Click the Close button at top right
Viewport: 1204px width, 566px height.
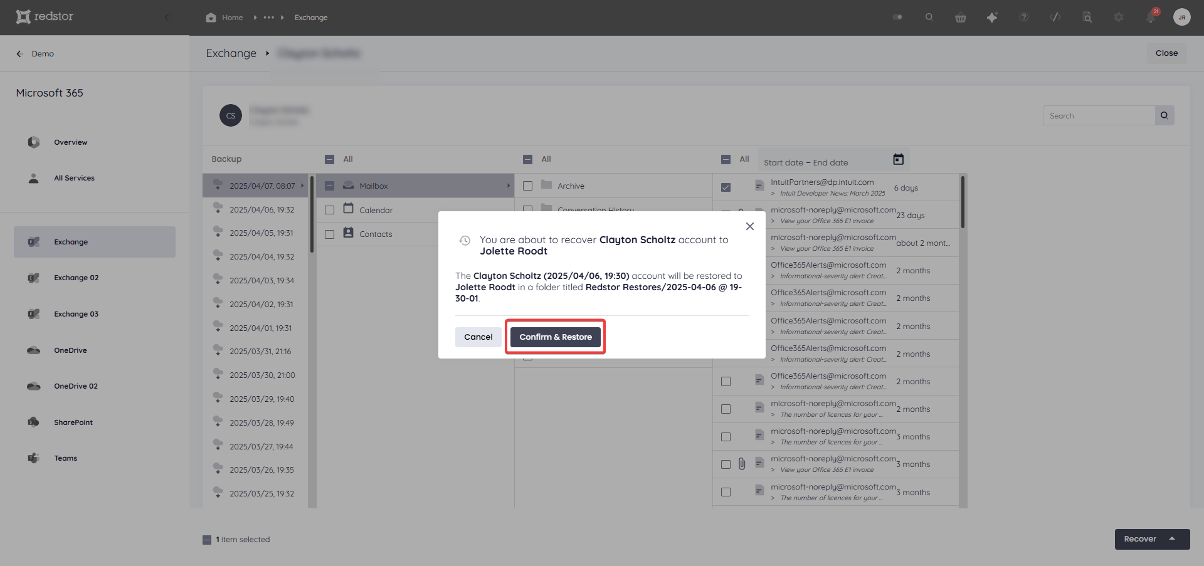tap(1166, 53)
